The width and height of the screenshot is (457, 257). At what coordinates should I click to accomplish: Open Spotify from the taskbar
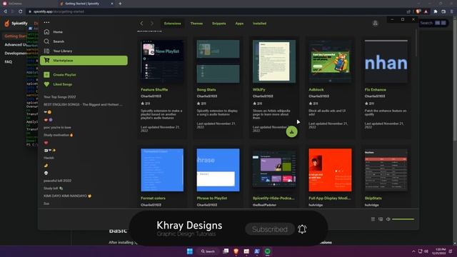pyautogui.click(x=268, y=251)
